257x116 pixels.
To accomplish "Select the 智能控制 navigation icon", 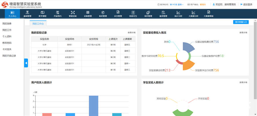I will 73,13.
